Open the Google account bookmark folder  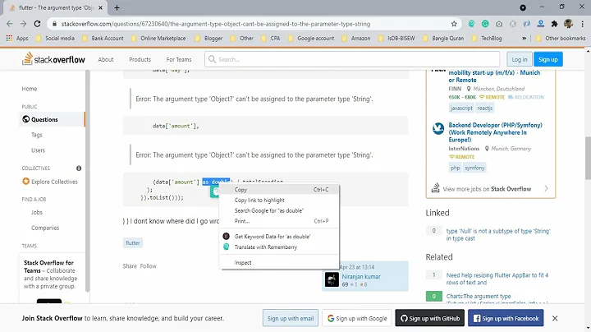coord(311,38)
